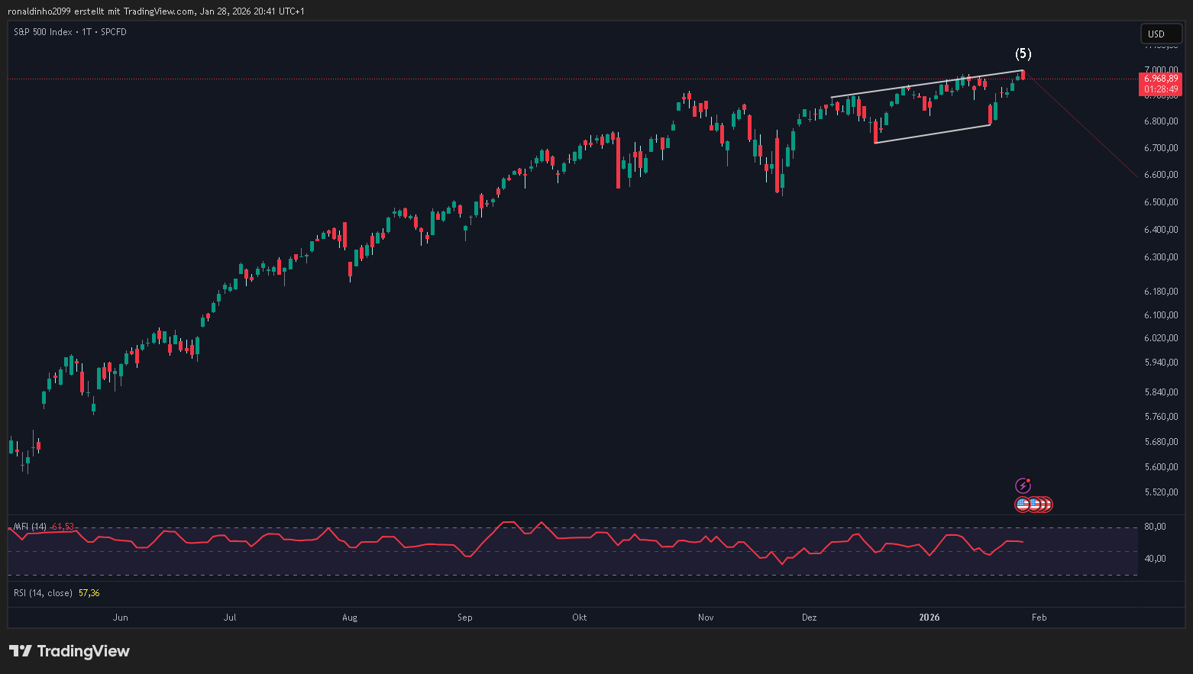The width and height of the screenshot is (1193, 674).
Task: Click the RSI (14, close) indicator label
Action: pos(43,593)
